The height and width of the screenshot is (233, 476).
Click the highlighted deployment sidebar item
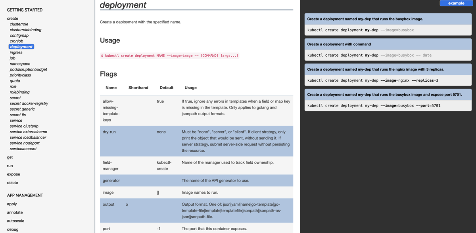(21, 47)
